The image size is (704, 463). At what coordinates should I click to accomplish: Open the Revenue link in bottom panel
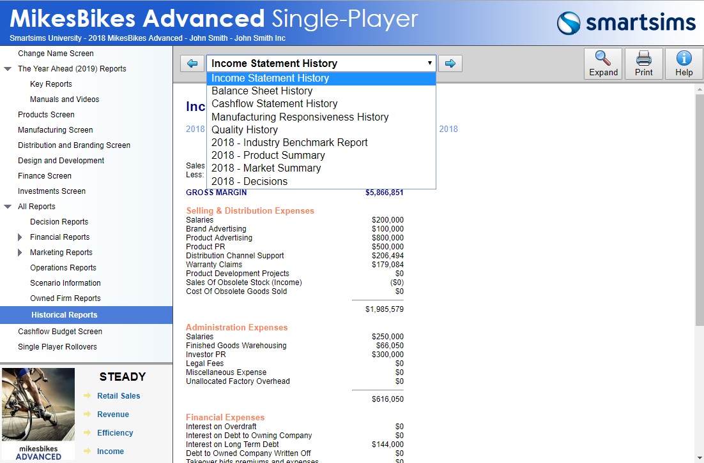coord(113,415)
